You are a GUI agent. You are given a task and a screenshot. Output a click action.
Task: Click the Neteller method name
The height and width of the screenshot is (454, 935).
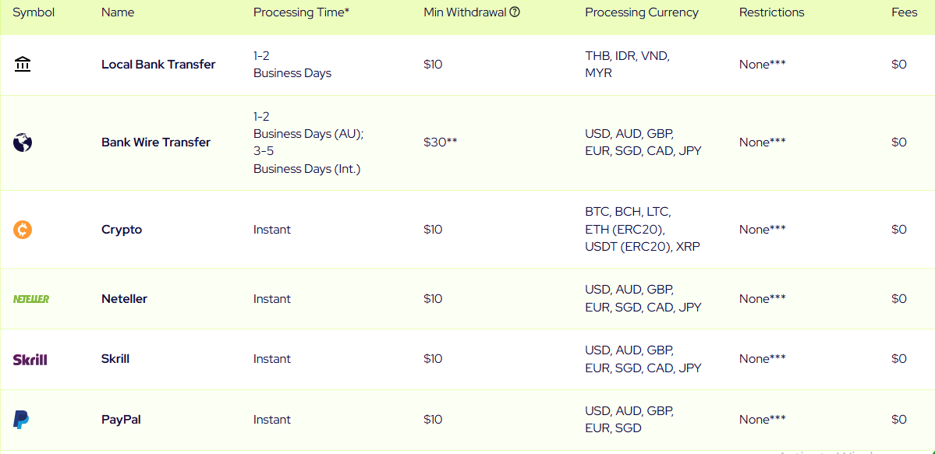(x=124, y=299)
